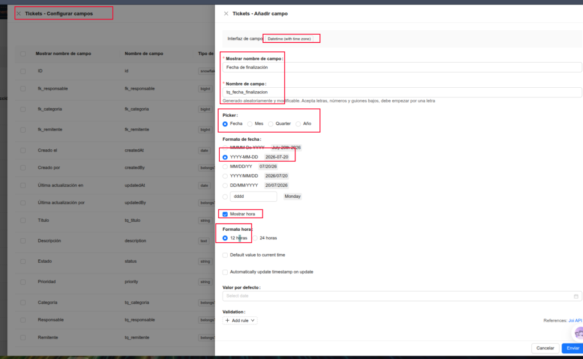Image resolution: width=583 pixels, height=359 pixels.
Task: Click the Enviar button
Action: pyautogui.click(x=573, y=348)
